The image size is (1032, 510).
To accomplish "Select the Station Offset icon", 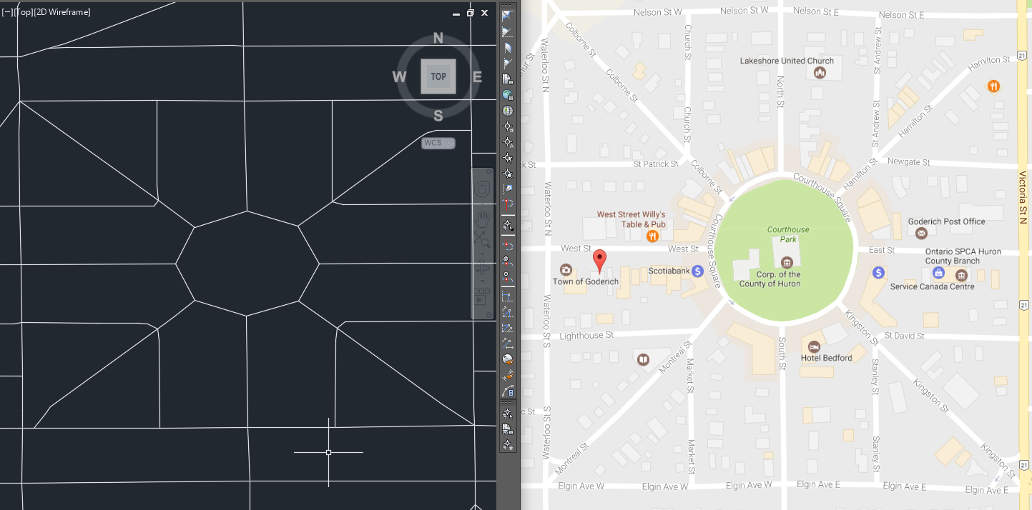I will pos(508,205).
